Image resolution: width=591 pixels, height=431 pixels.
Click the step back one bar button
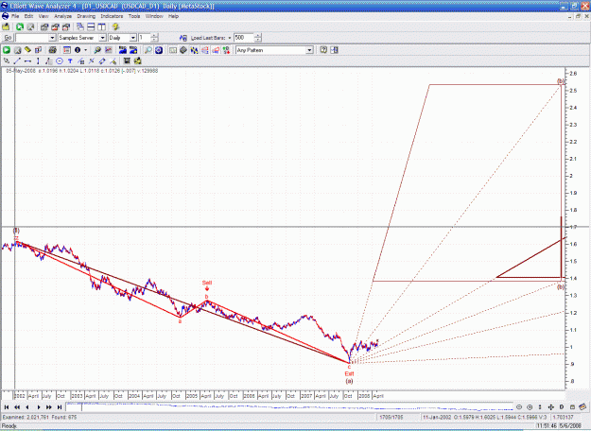[27, 406]
